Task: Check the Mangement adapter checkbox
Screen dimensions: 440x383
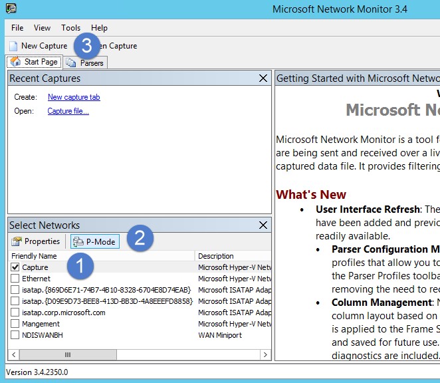Action: [15, 323]
